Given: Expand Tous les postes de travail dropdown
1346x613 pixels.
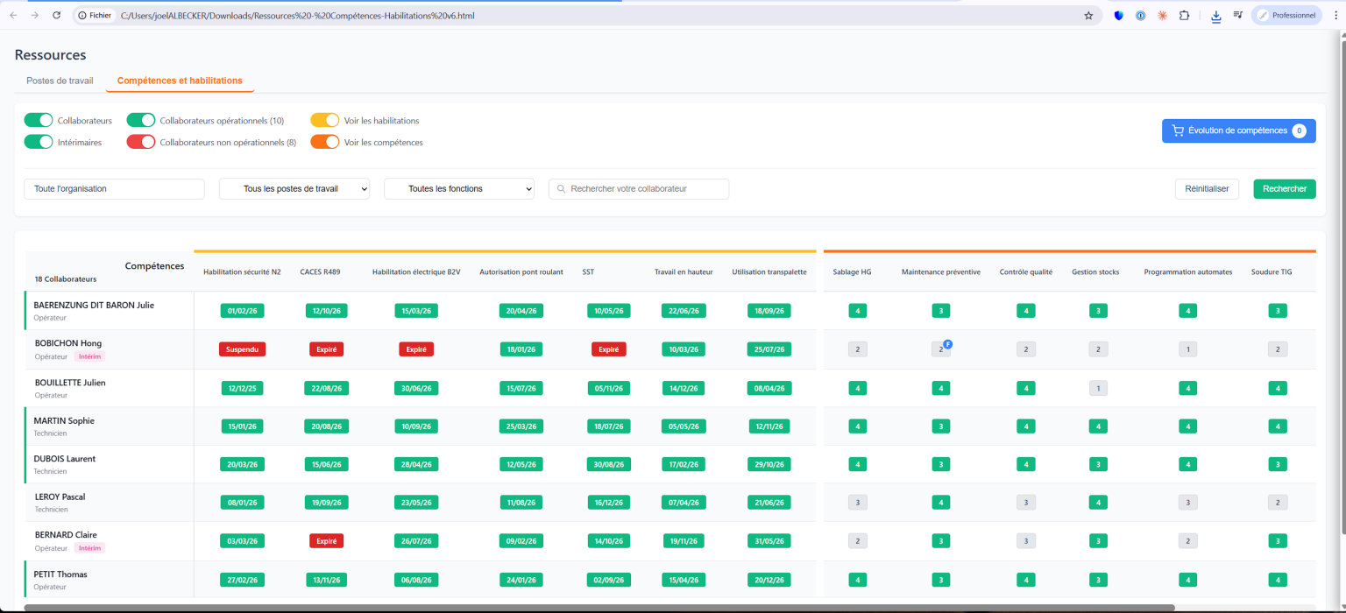Looking at the screenshot, I should click(x=294, y=188).
